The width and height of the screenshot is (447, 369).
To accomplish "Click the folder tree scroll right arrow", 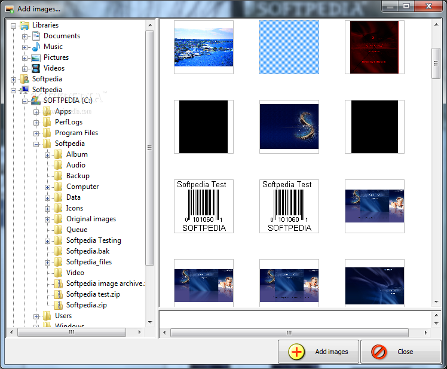I will [x=139, y=332].
